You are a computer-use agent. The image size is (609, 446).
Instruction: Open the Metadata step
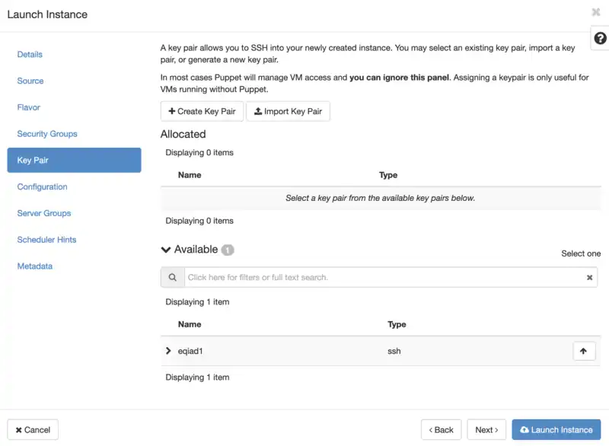[x=33, y=266]
